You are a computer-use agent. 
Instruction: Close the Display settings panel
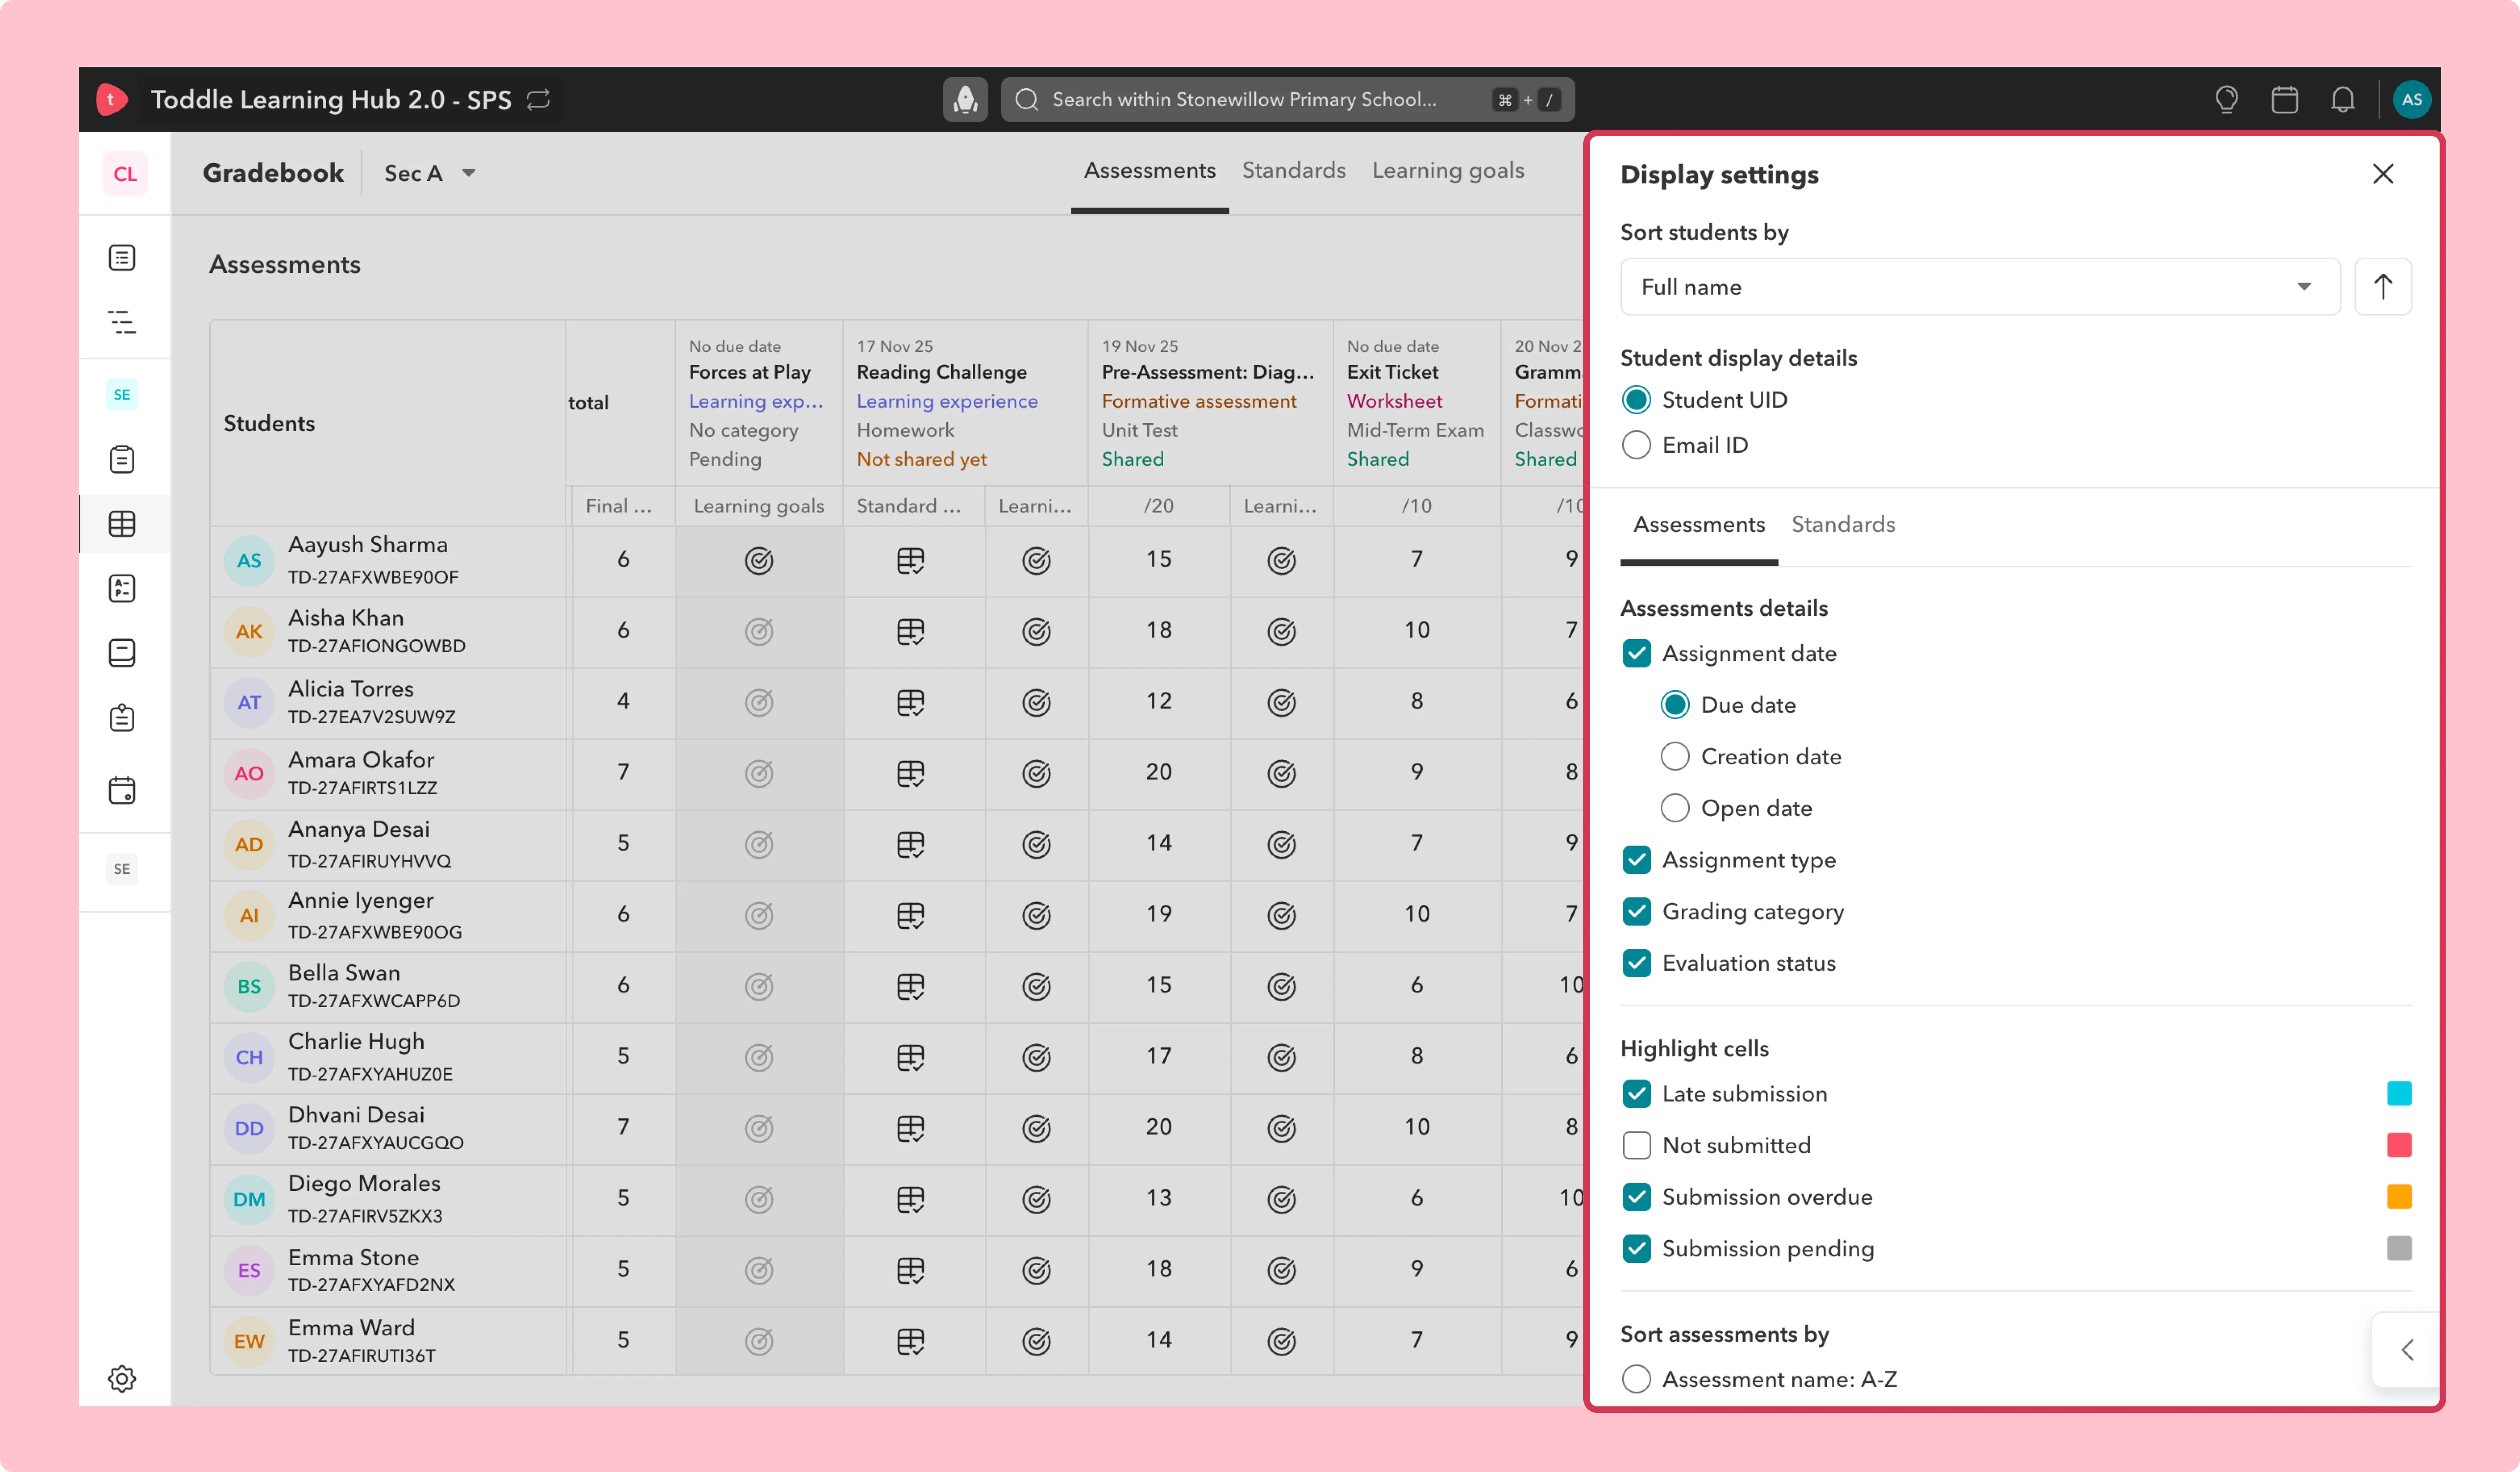tap(2383, 174)
